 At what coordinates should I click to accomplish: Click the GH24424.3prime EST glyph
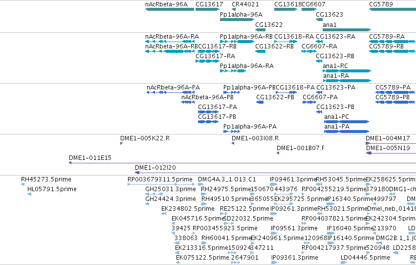point(147,204)
